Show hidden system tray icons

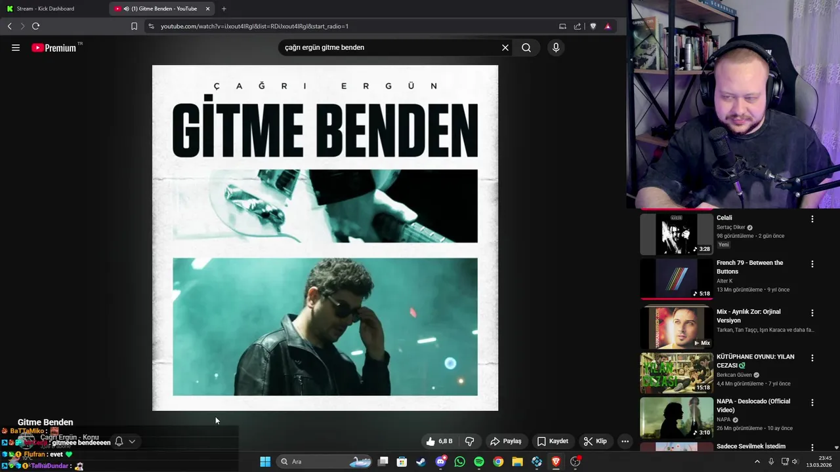757,462
